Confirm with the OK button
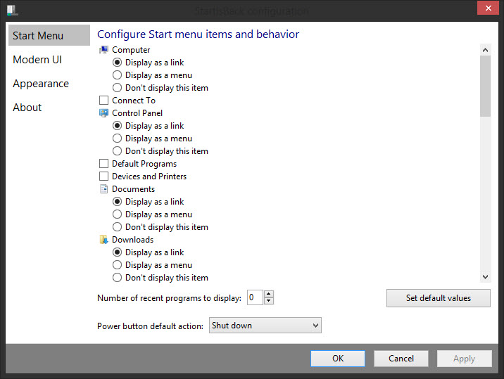 tap(338, 359)
